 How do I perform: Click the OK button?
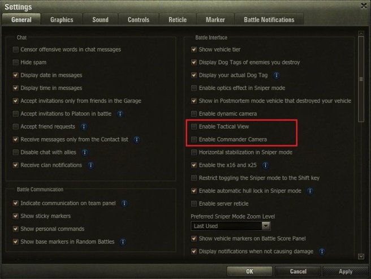(x=249, y=271)
